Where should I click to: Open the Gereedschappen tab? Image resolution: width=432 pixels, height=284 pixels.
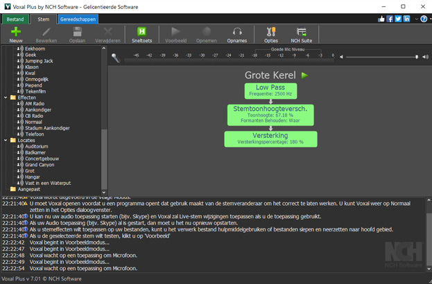[x=78, y=19]
